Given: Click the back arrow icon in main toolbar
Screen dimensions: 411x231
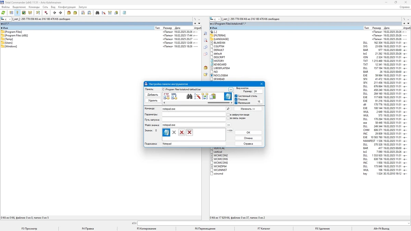Looking at the screenshot, I should pyautogui.click(x=54, y=13).
